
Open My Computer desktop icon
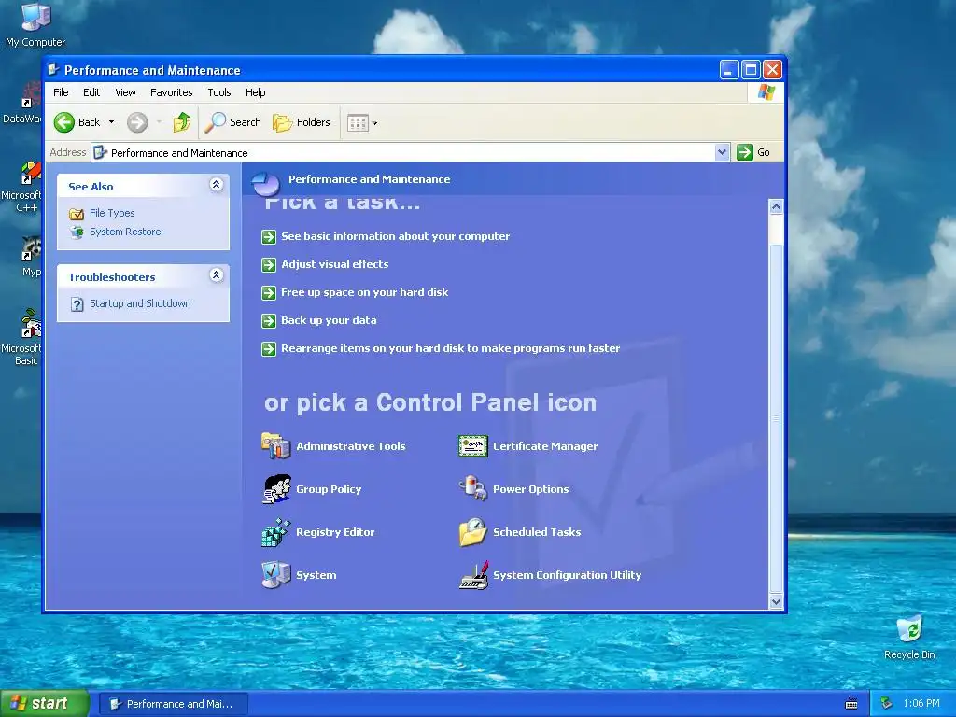(x=35, y=17)
